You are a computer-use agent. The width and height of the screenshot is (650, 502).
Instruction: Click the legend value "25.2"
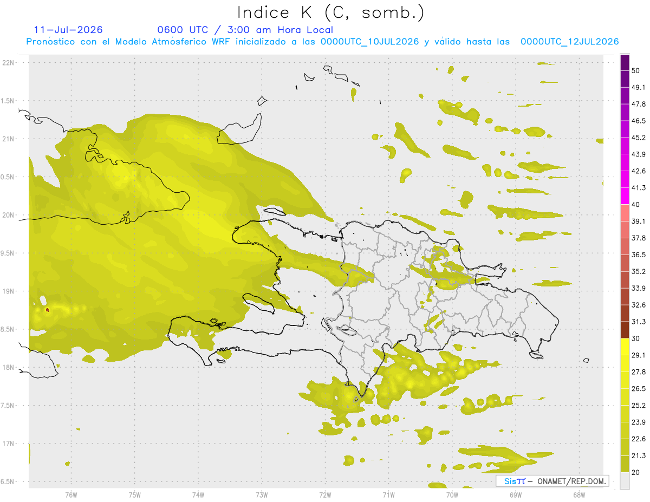click(x=638, y=405)
